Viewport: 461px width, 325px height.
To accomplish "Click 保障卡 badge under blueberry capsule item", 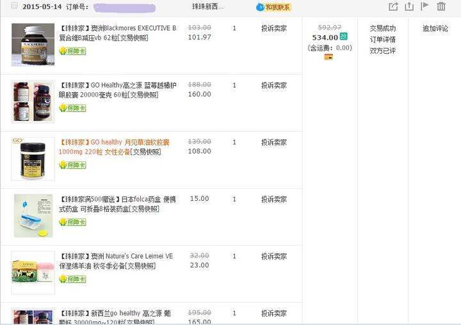I will click(x=72, y=108).
